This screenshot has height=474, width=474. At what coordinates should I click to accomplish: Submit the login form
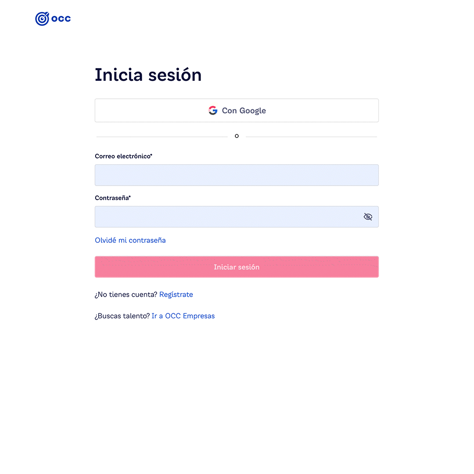click(x=237, y=267)
